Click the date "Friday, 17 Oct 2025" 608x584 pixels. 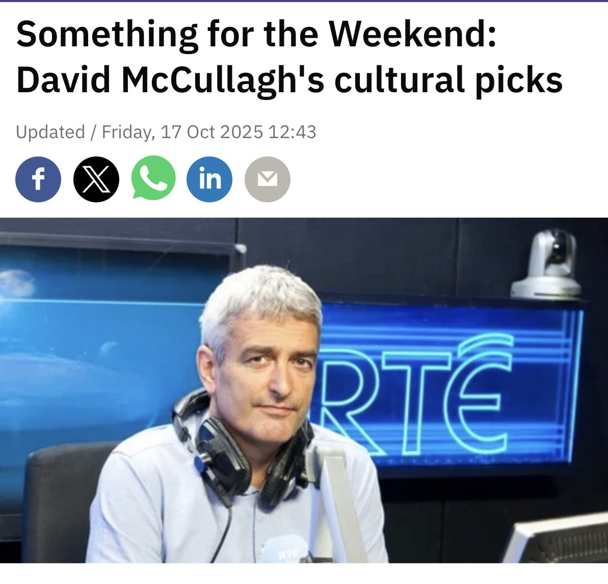182,132
